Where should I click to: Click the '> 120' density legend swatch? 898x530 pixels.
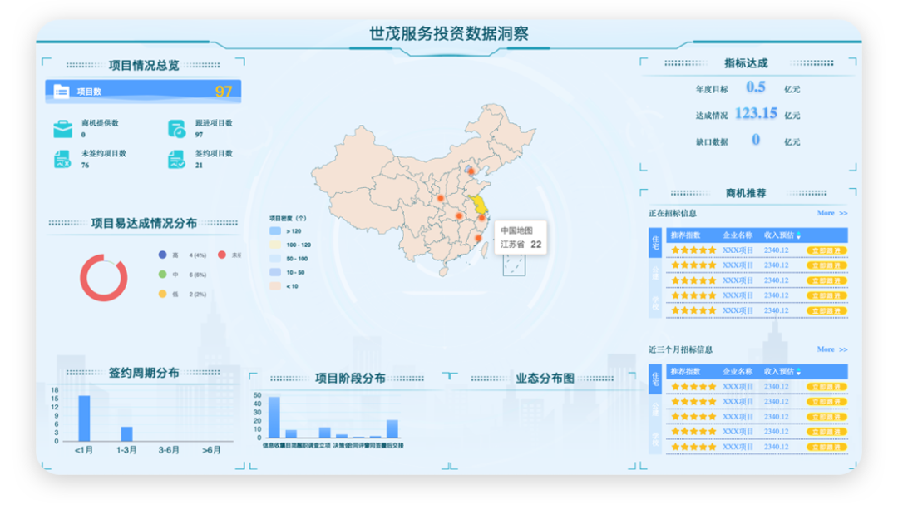275,230
